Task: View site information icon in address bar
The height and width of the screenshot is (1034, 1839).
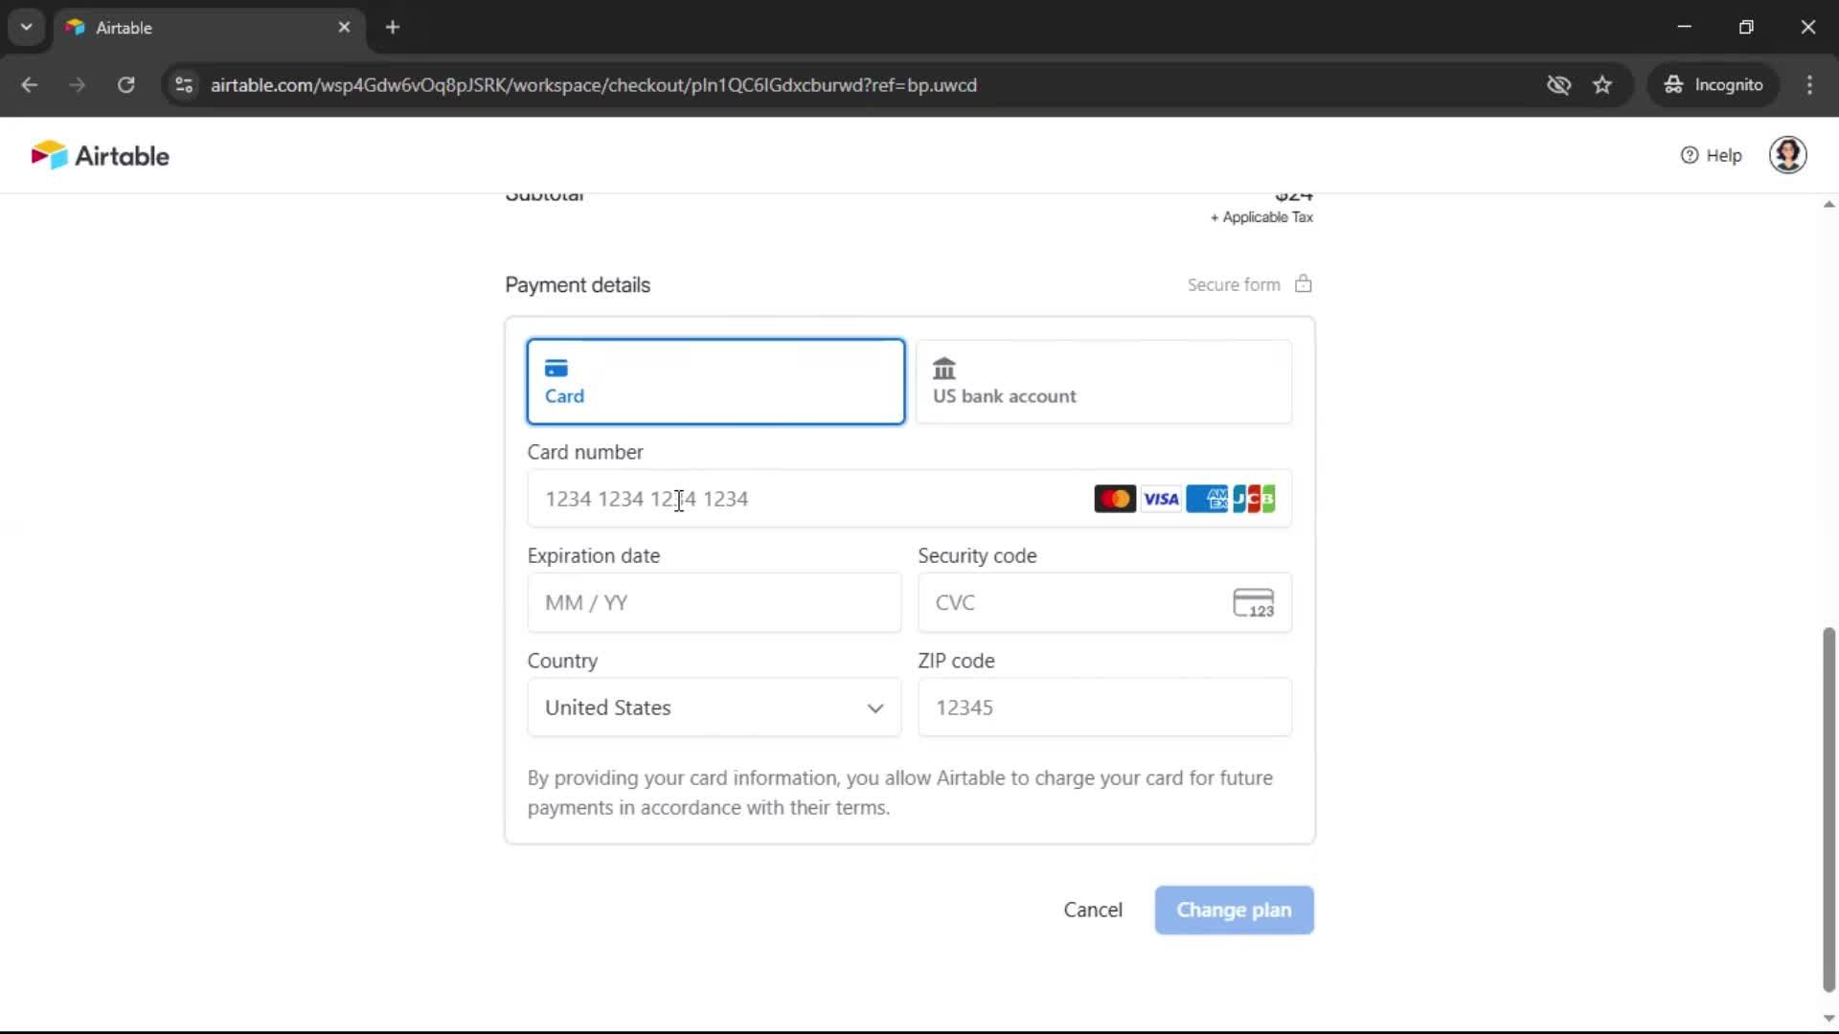Action: coord(184,85)
